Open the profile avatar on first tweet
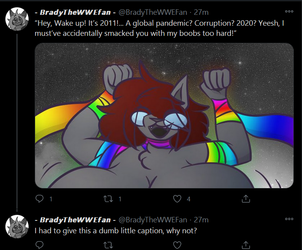Screen dimensions: 302x250 [x=17, y=19]
